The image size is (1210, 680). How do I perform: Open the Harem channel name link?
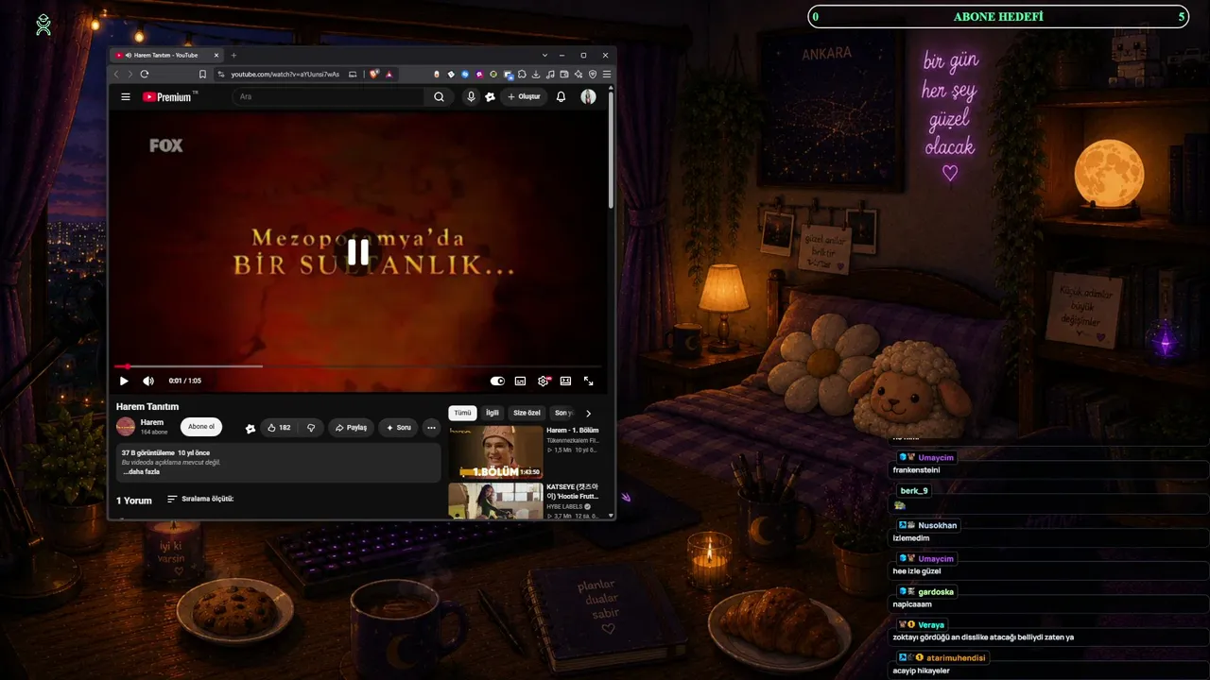(x=152, y=422)
